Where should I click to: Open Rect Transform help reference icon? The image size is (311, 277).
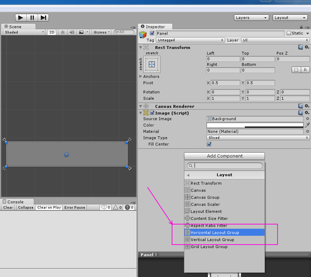pyautogui.click(x=300, y=47)
